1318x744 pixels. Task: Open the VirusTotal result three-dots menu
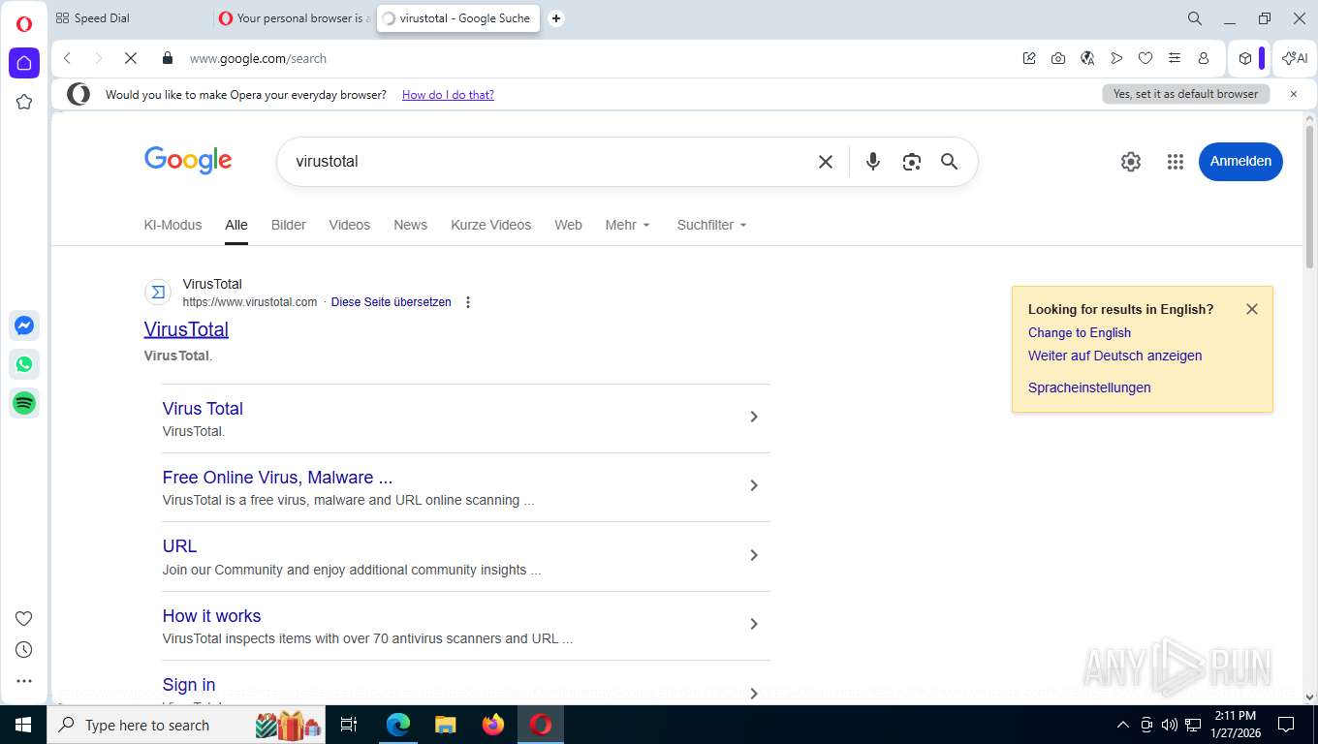pos(468,302)
